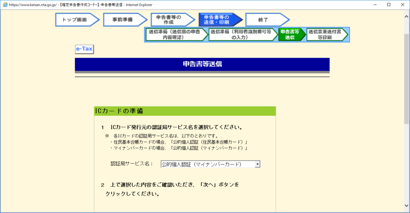The width and height of the screenshot is (410, 213).
Task: Open 送信準備（送信前の申告内容確認） sub-step
Action: pyautogui.click(x=177, y=34)
